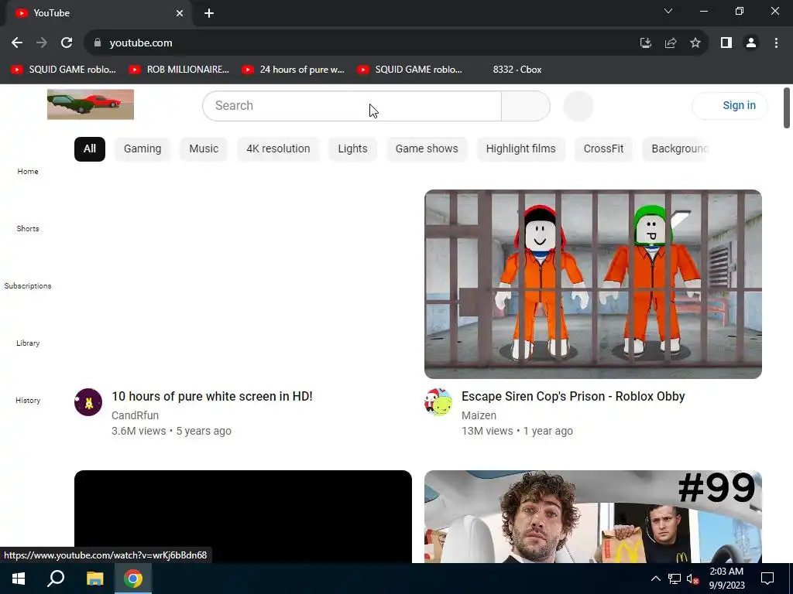Open Roblox prison thumbnail video
The height and width of the screenshot is (594, 793).
tap(592, 284)
